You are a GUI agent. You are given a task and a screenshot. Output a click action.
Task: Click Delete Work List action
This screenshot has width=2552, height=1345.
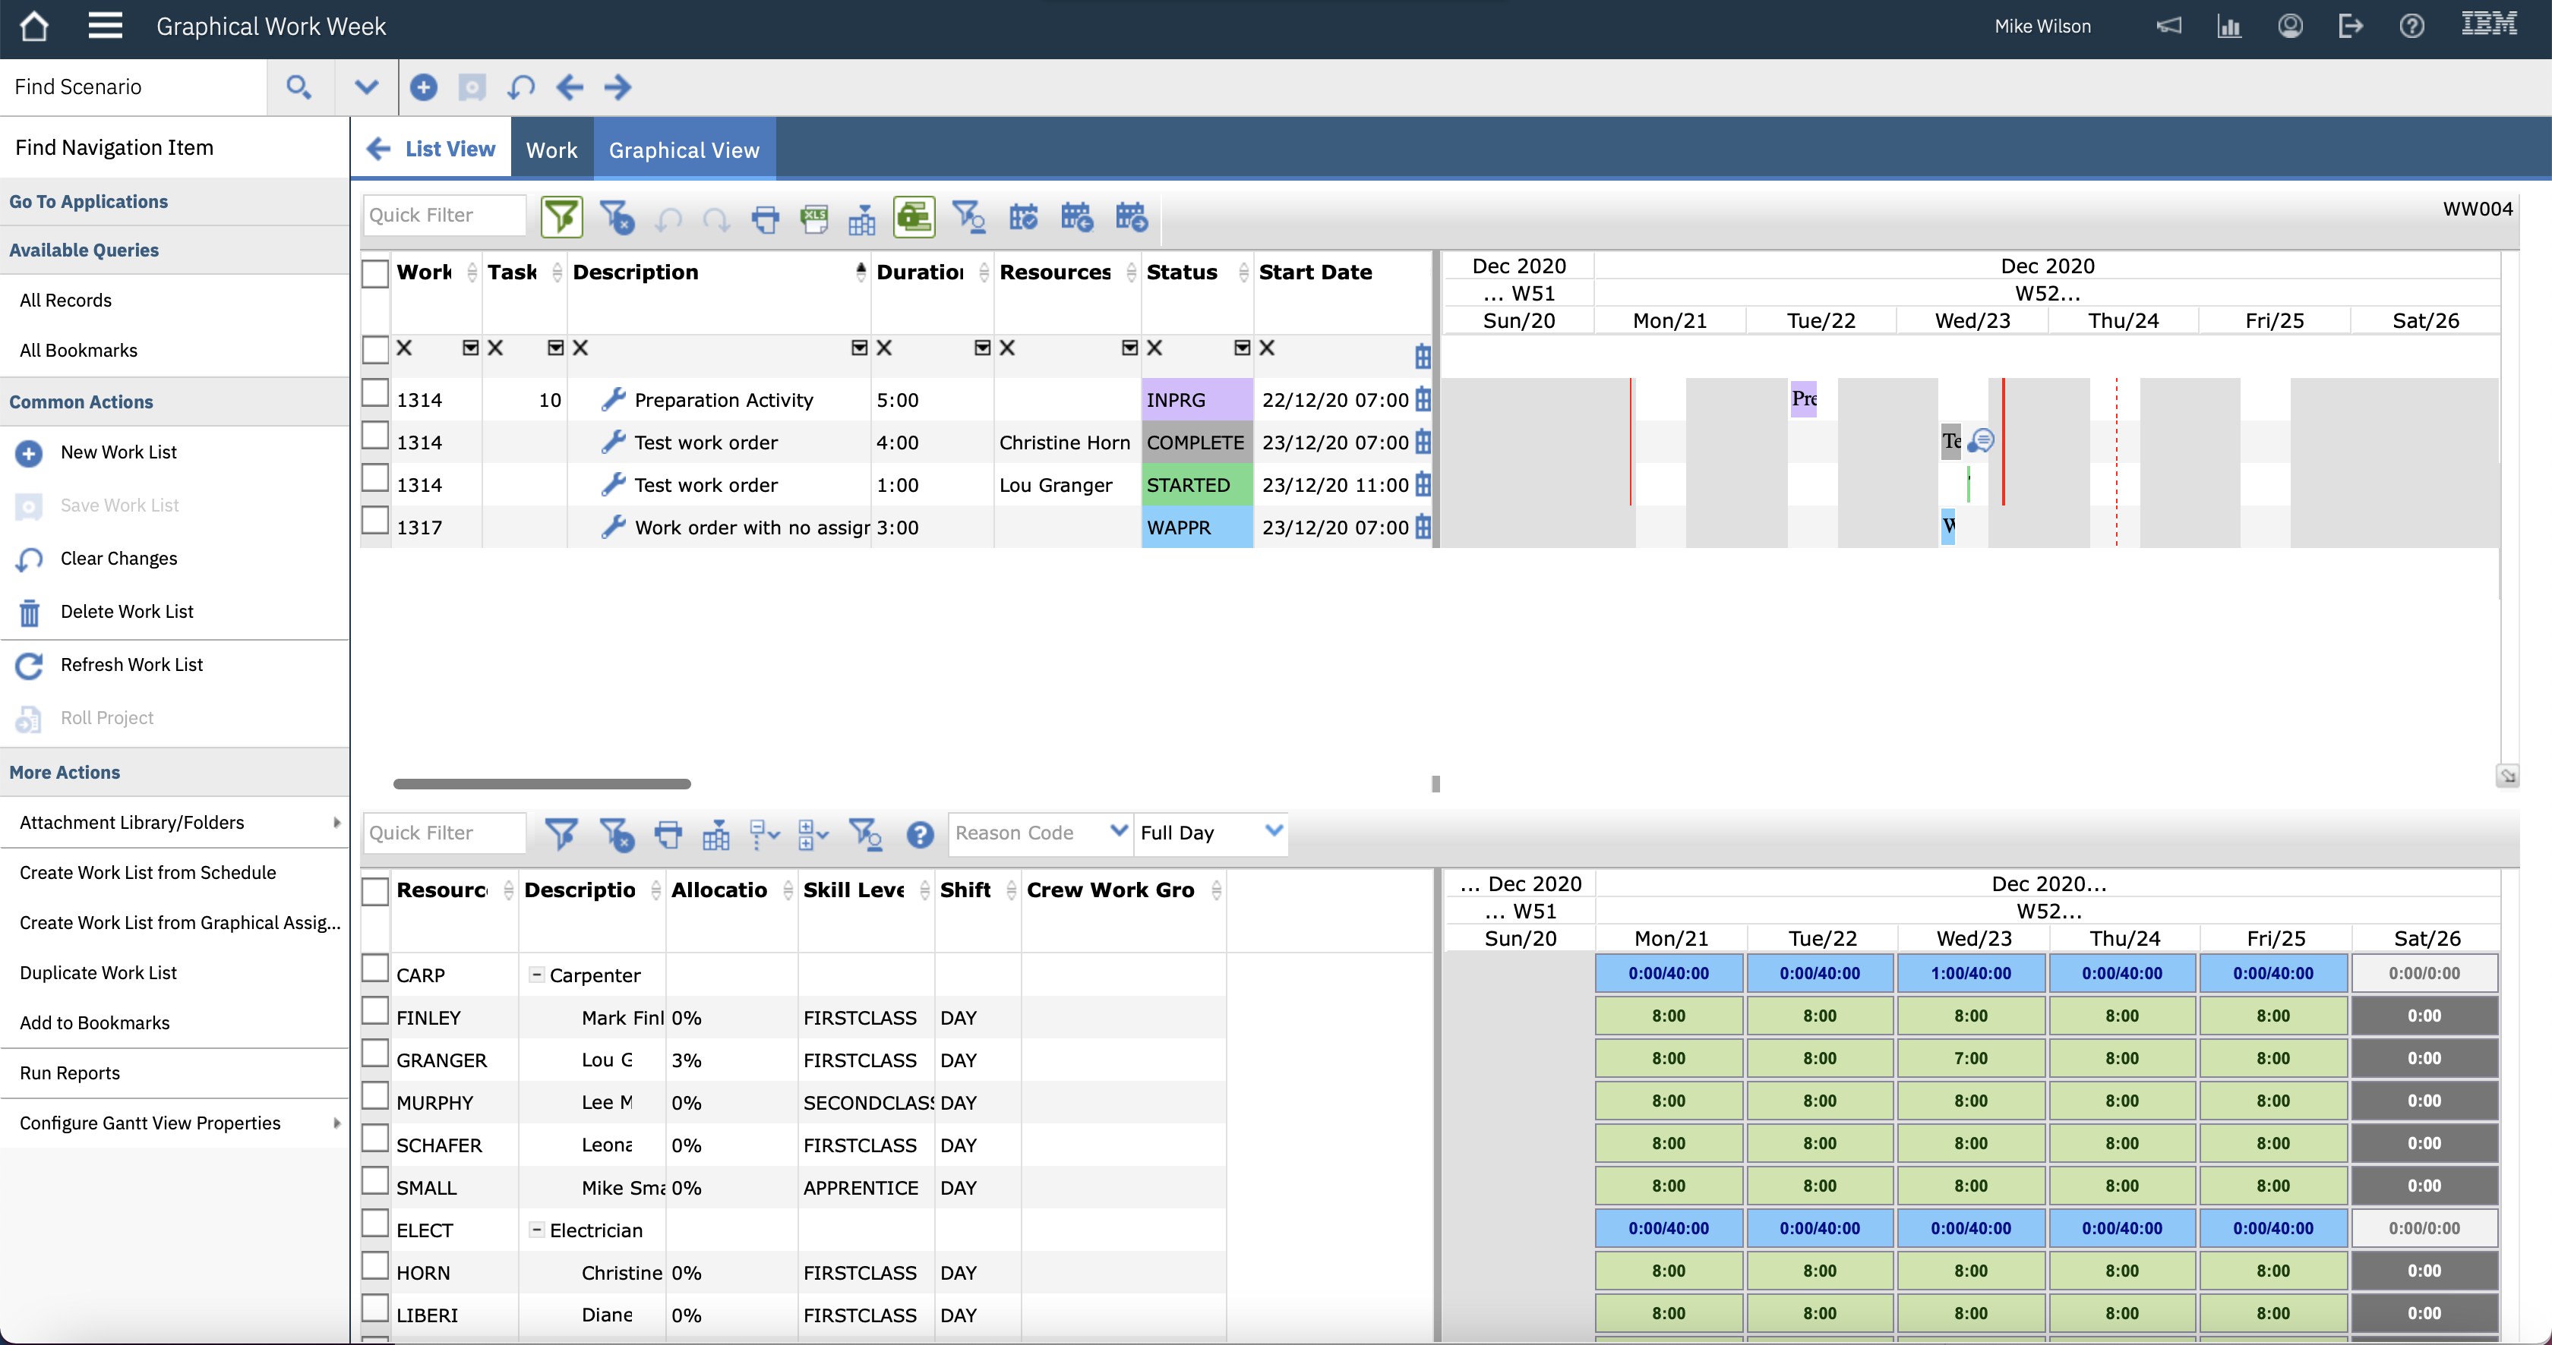pyautogui.click(x=127, y=612)
